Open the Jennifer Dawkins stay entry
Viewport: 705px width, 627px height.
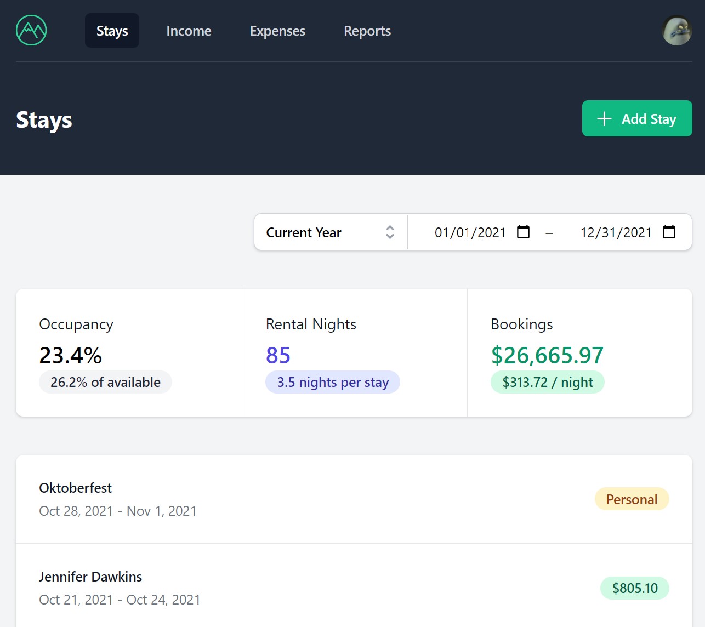click(90, 577)
